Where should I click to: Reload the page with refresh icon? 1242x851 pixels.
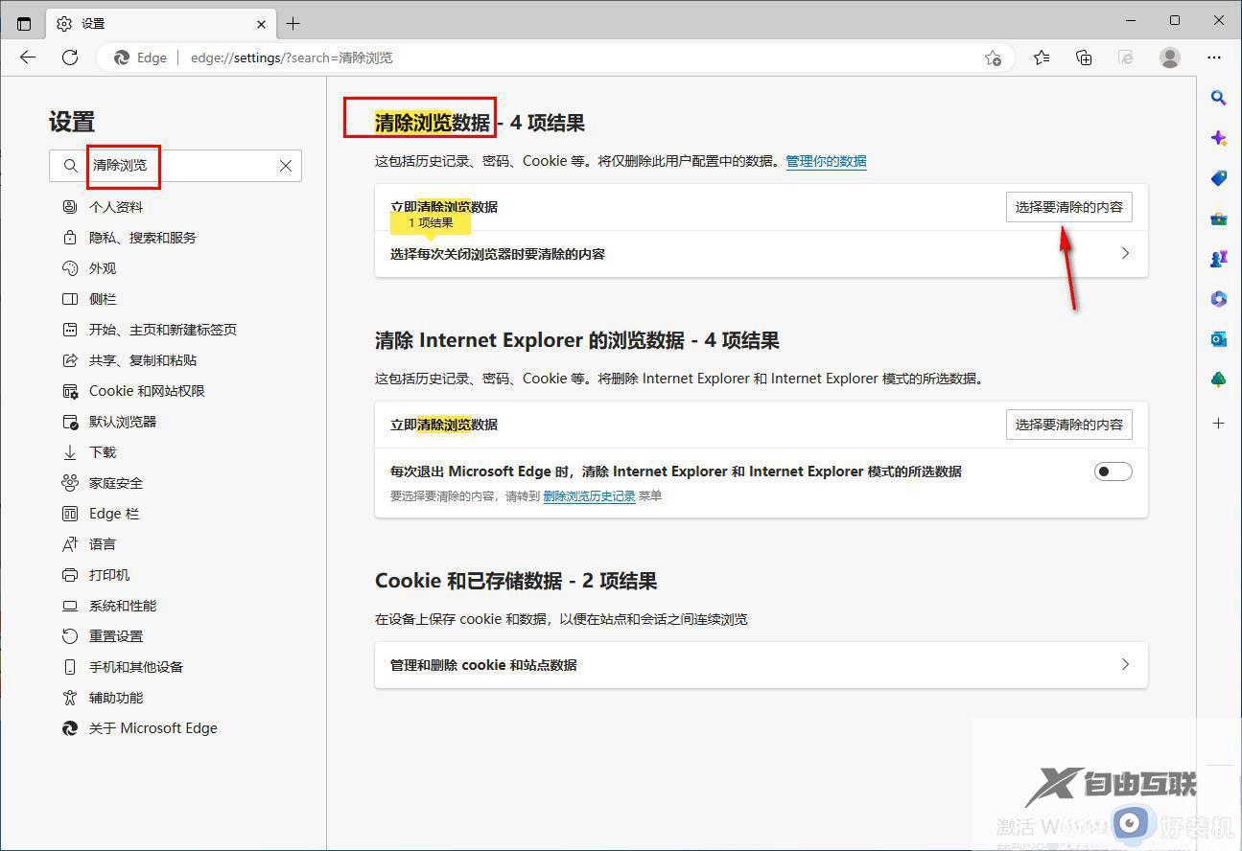tap(70, 57)
